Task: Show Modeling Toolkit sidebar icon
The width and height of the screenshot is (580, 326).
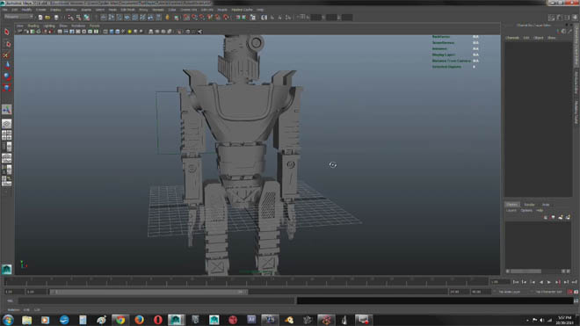Action: [x=552, y=18]
